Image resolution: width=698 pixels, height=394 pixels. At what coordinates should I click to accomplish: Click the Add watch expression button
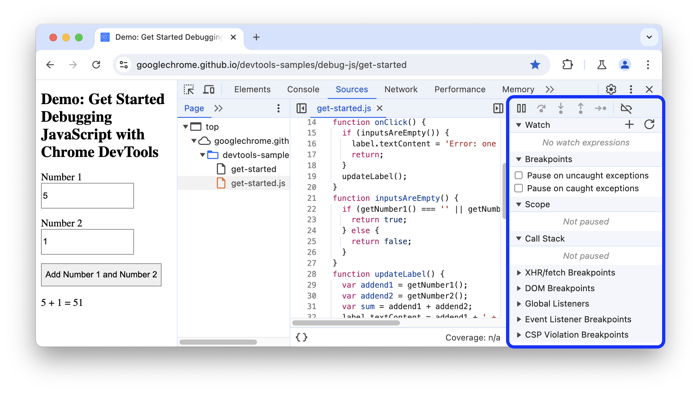coord(630,125)
